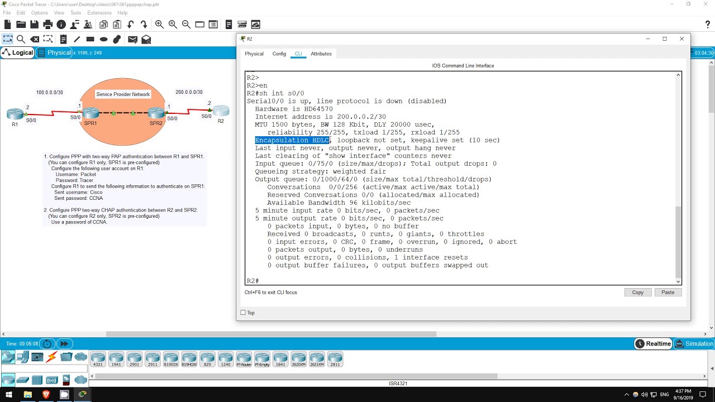Add a note with Place Note tool
Viewport: 715px width, 402px height.
click(x=63, y=39)
